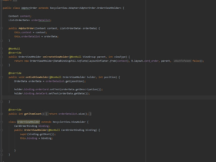Click the highlighted OrderViewHHolder inner class name

click(28, 122)
